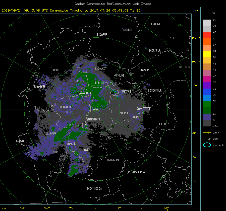Click the 'current' legend label
226x211 pixels.
(x=218, y=145)
